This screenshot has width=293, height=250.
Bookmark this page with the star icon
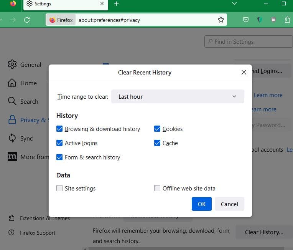(221, 20)
